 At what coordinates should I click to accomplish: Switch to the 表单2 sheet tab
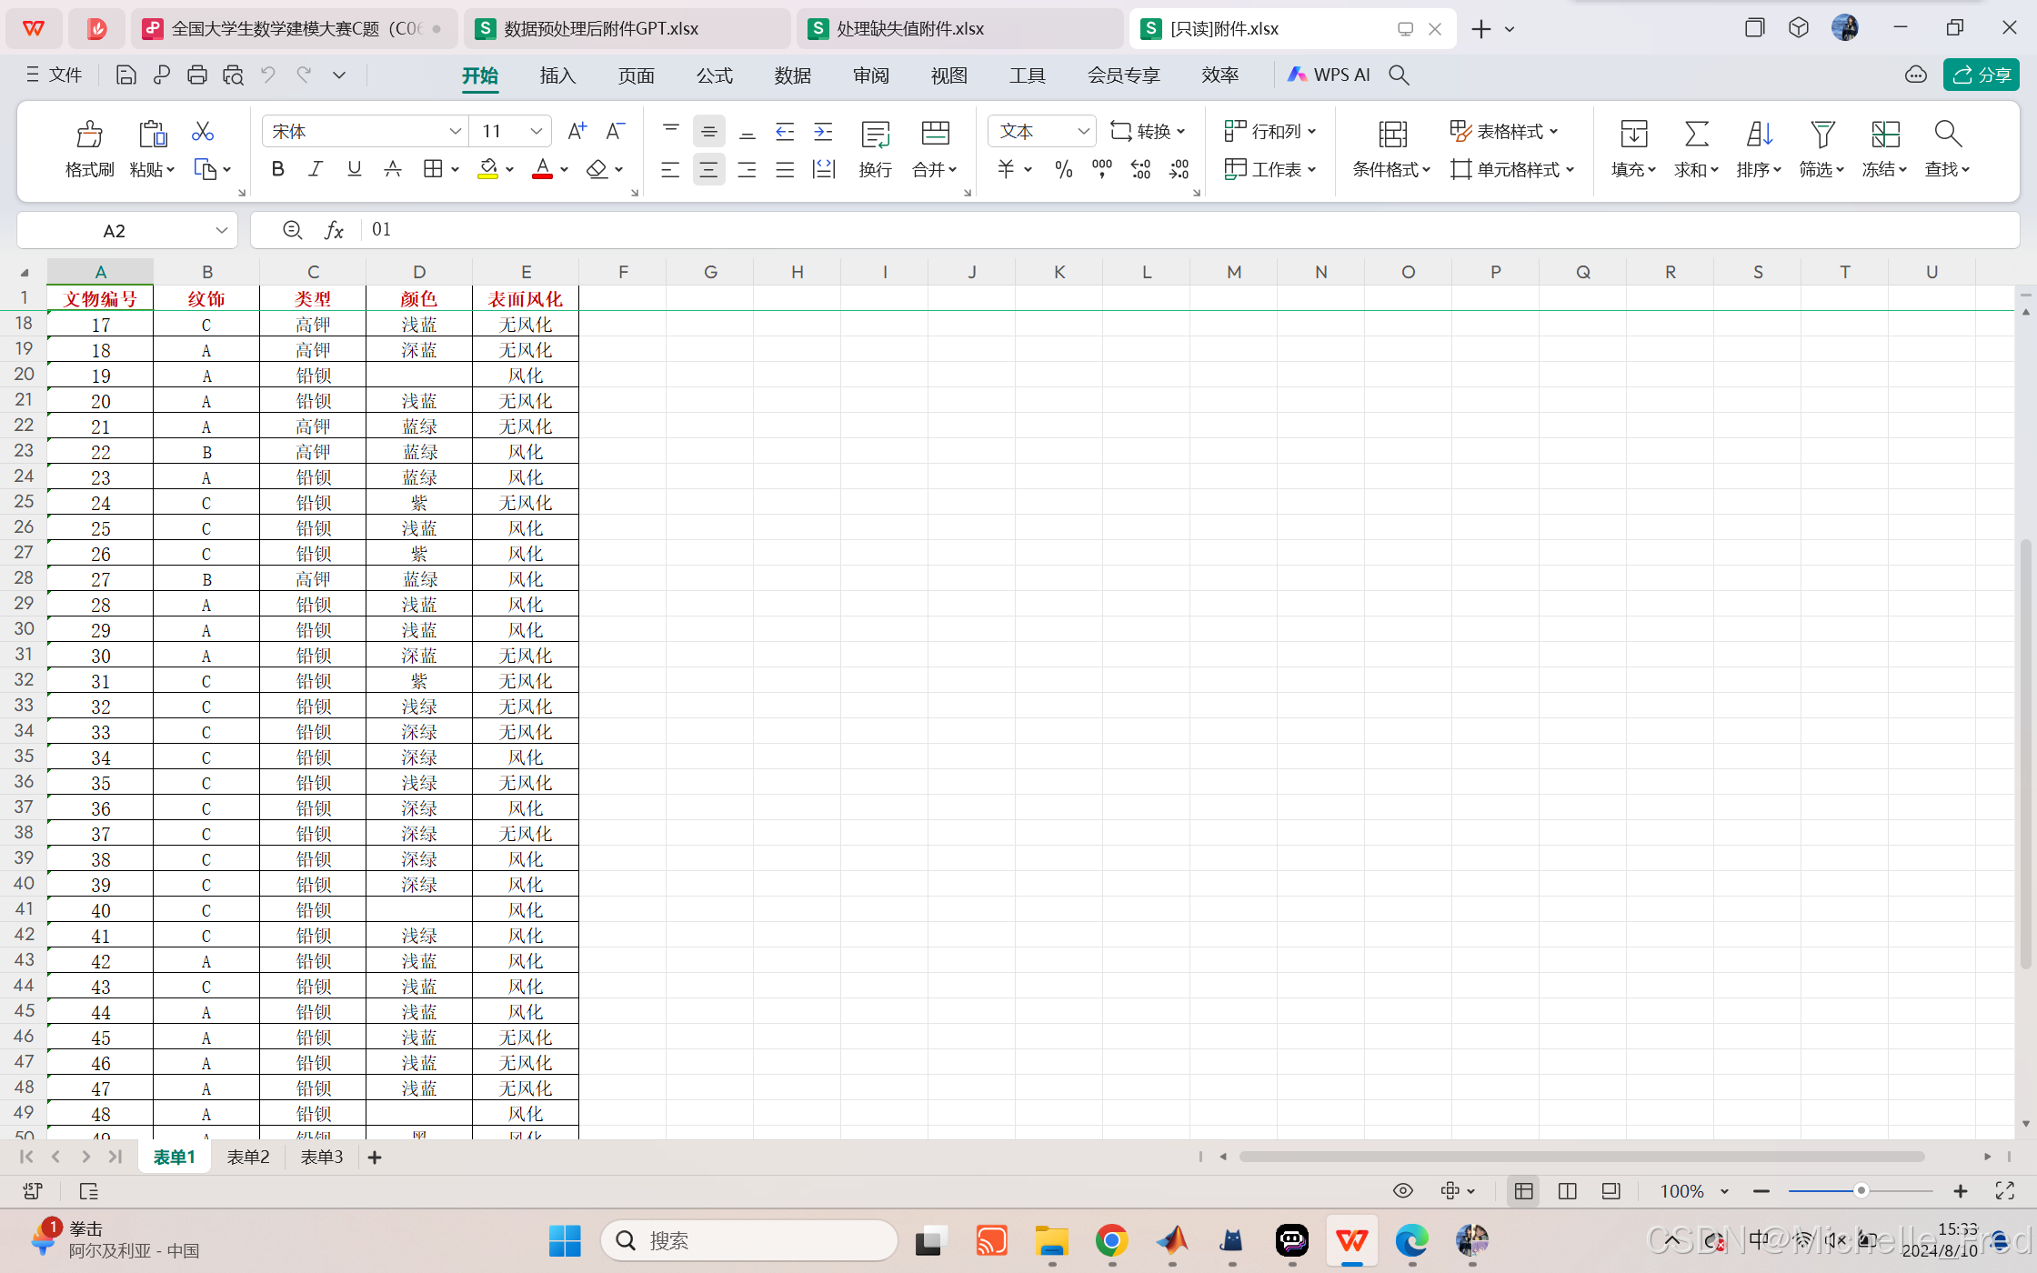coord(248,1157)
